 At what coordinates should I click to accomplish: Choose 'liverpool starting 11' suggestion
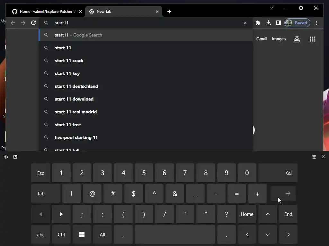click(146, 137)
